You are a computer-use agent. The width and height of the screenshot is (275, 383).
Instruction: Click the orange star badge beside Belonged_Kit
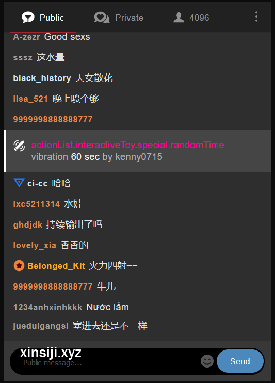point(19,266)
